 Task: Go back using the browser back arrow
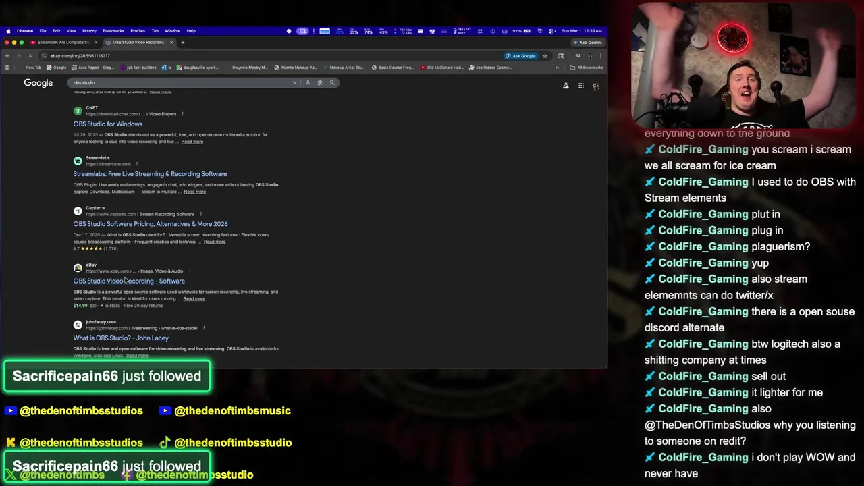click(7, 56)
